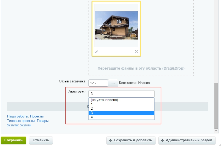
Task: Select option 4 in Этажность list
Action: click(x=121, y=117)
